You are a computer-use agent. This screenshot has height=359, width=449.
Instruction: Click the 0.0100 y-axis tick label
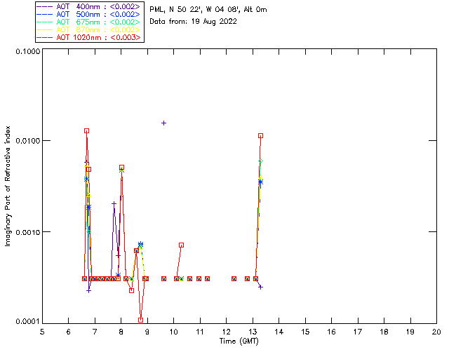click(27, 141)
